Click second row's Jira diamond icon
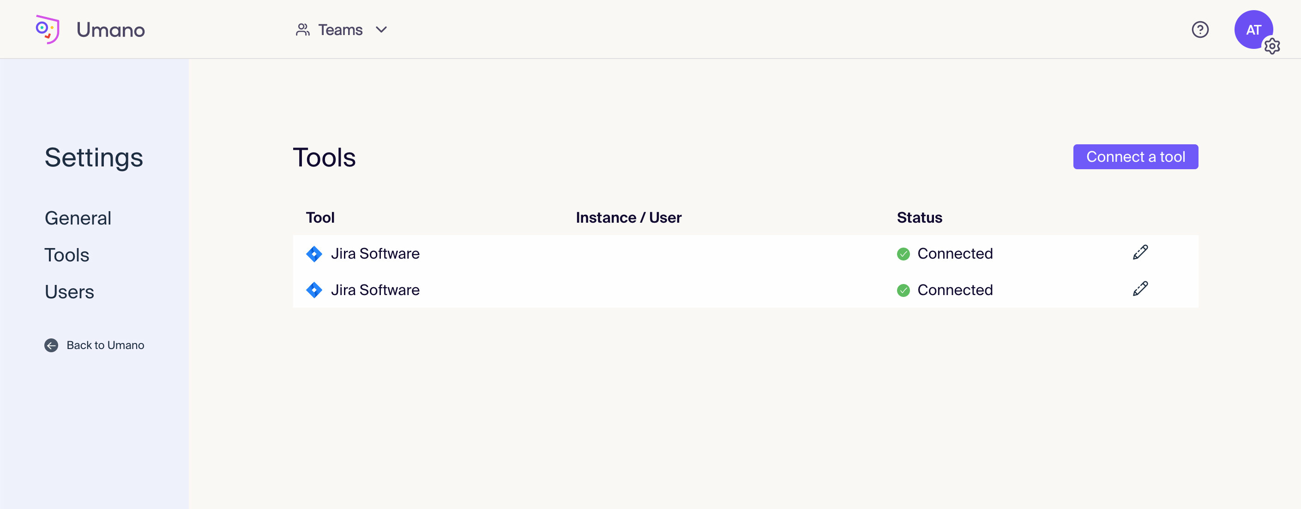The width and height of the screenshot is (1301, 509). point(314,290)
